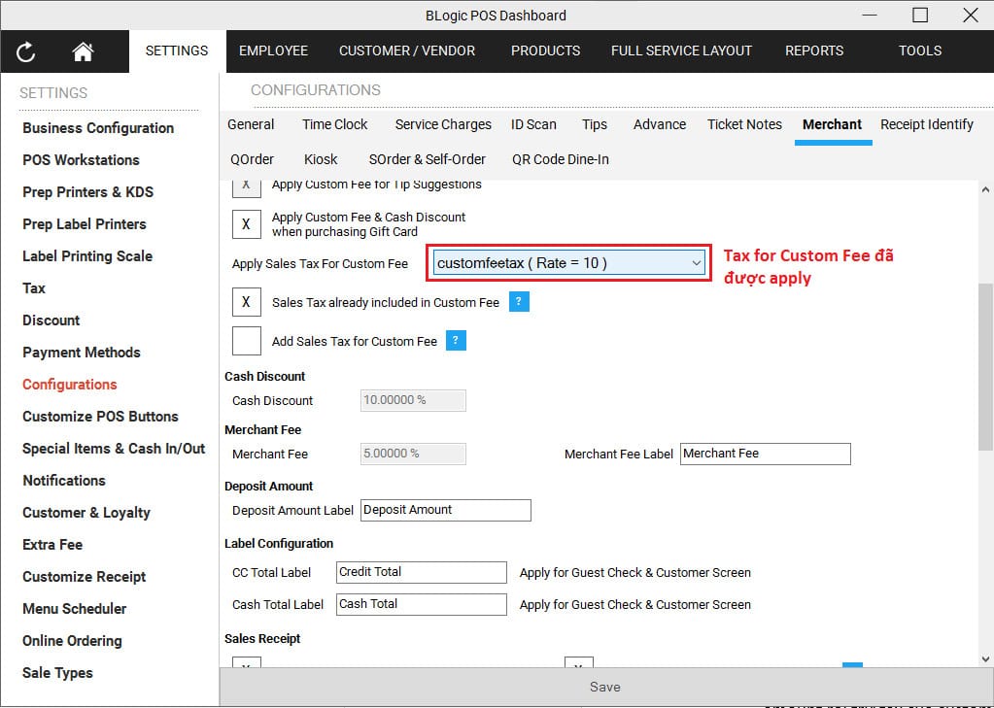Open help for Add Sales Tax option
The image size is (994, 708).
coord(456,340)
